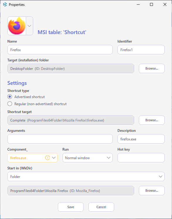Select the Advertised shortcut radio button

click(x=10, y=97)
